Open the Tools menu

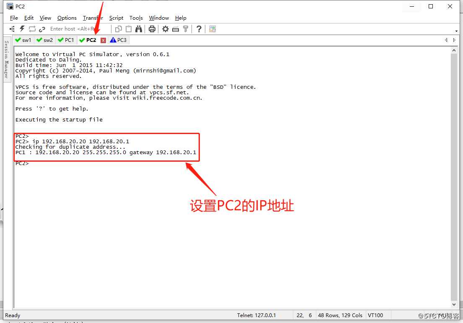(x=136, y=18)
